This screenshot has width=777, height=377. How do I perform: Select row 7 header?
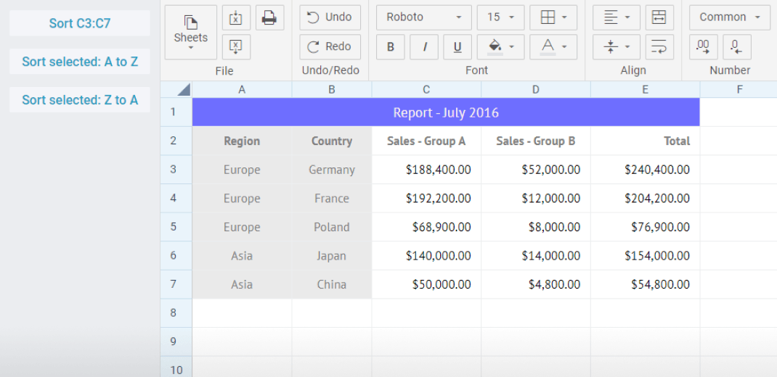tap(176, 284)
